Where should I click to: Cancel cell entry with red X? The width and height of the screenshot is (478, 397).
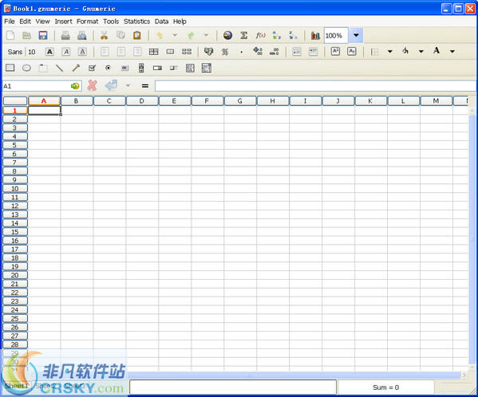(92, 85)
